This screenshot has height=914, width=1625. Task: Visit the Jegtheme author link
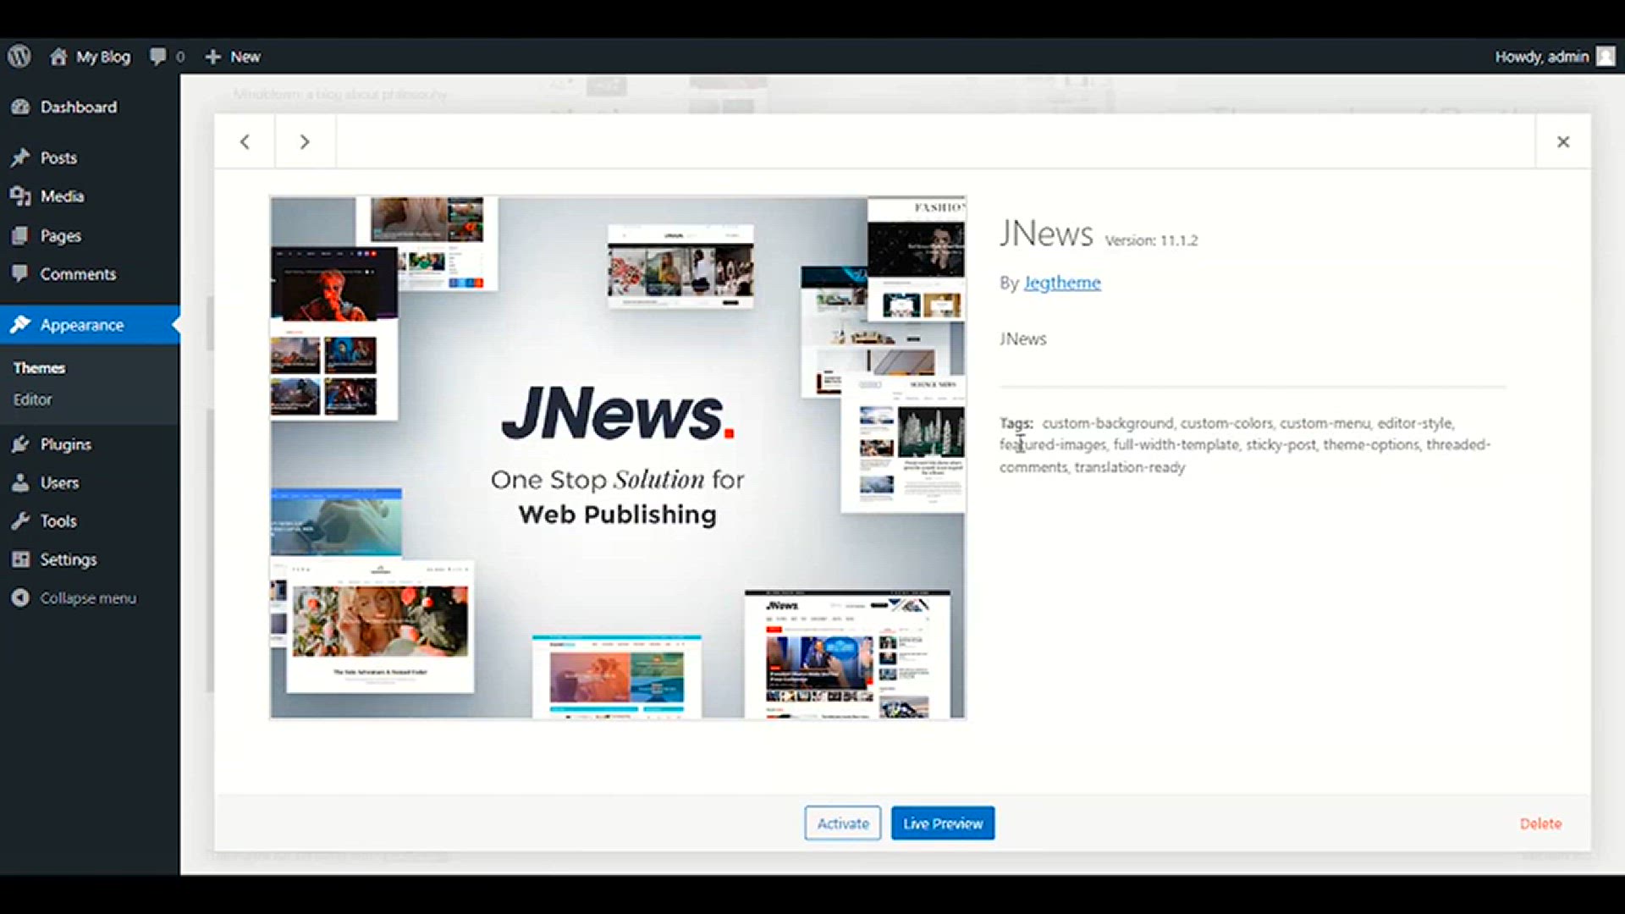click(x=1062, y=282)
